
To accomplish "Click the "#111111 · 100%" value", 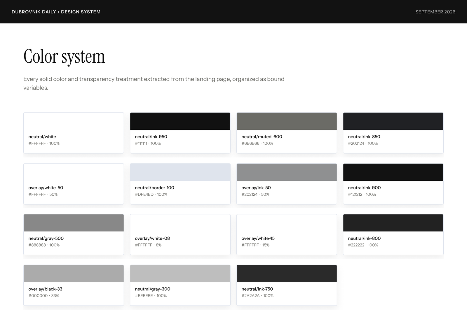I will [x=148, y=143].
